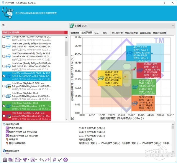Toggle checkbox of top Corsair CMK16GX4M4A2666C15 row
The height and width of the screenshot is (163, 177).
pos(4,37)
